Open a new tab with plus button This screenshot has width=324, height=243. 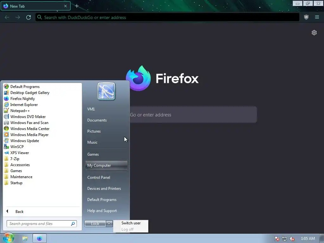pos(77,6)
